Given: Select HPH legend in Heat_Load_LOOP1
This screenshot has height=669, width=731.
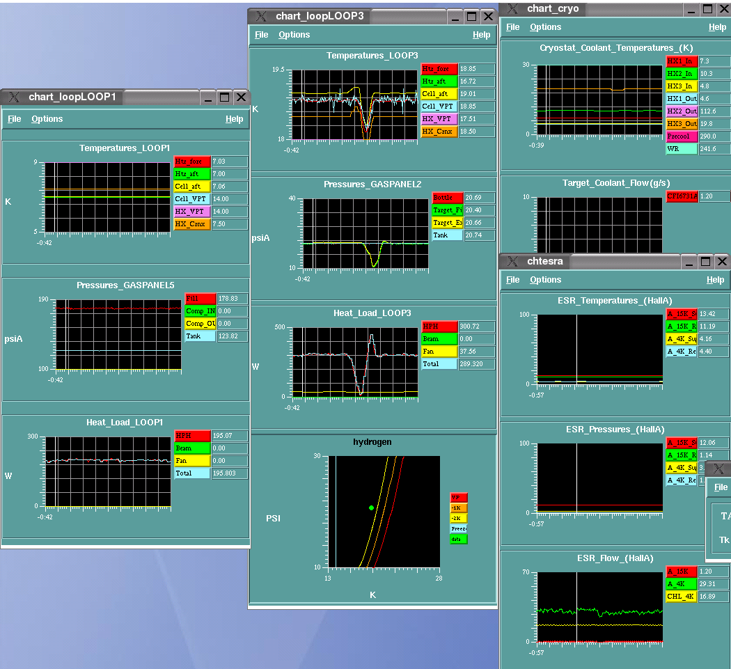Looking at the screenshot, I should [192, 435].
